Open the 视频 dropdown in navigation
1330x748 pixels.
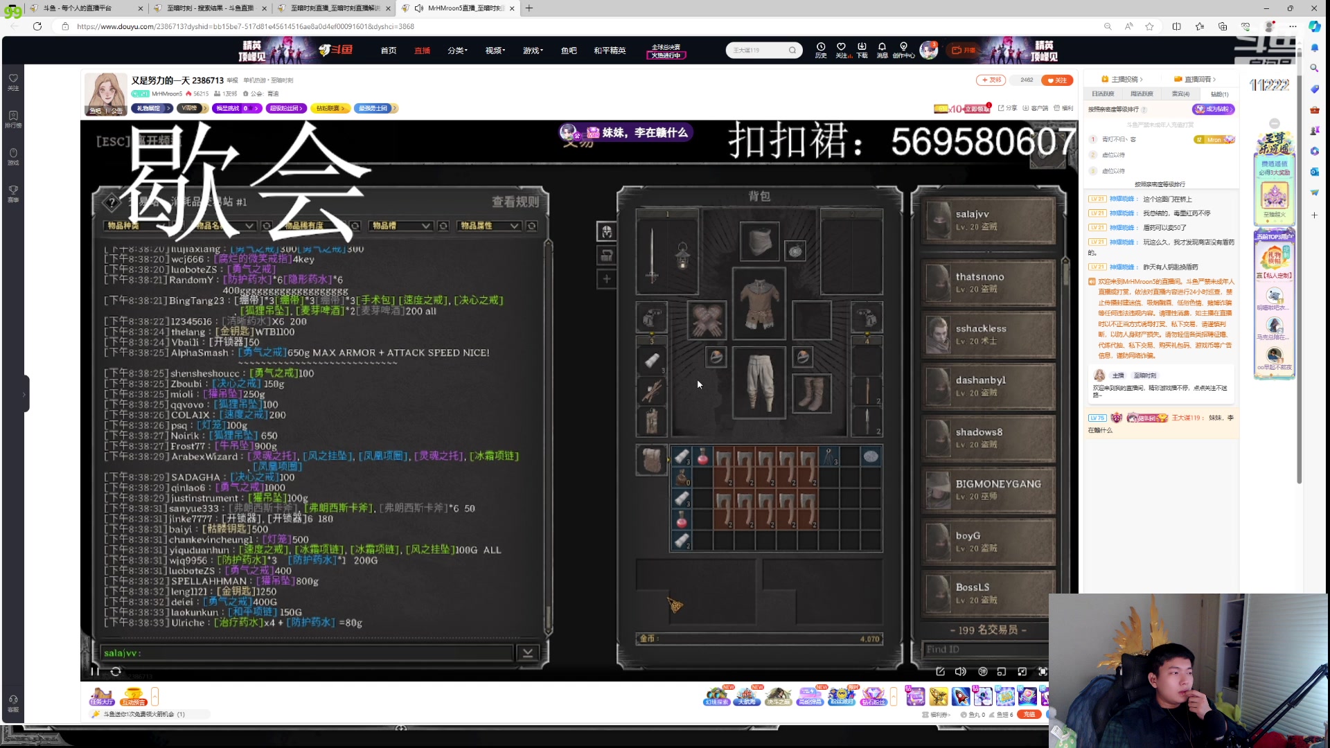coord(495,51)
